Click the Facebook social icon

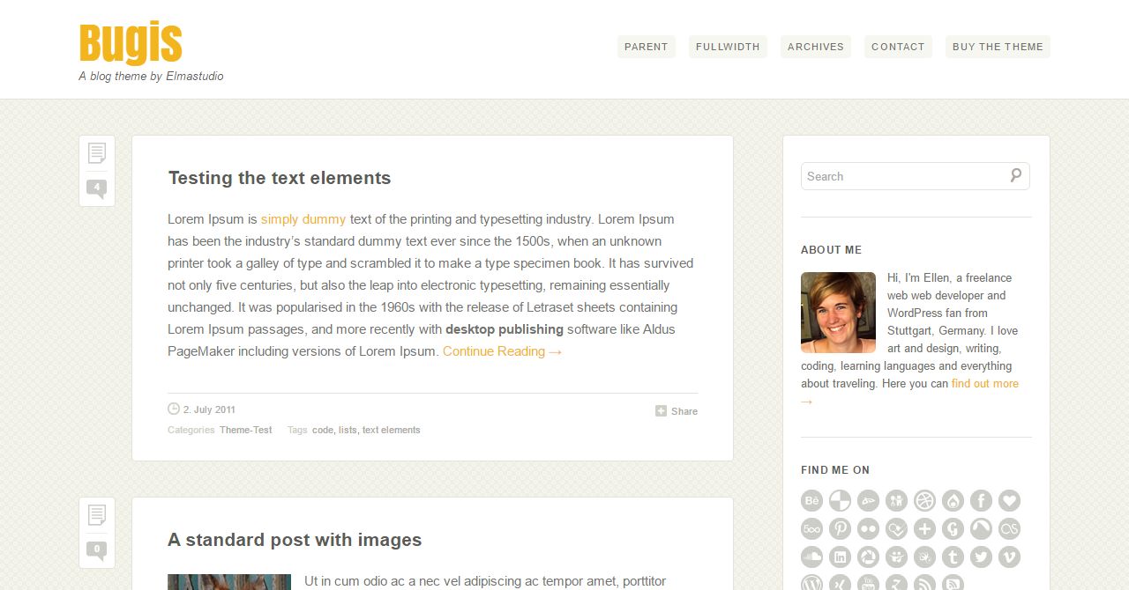(x=981, y=501)
